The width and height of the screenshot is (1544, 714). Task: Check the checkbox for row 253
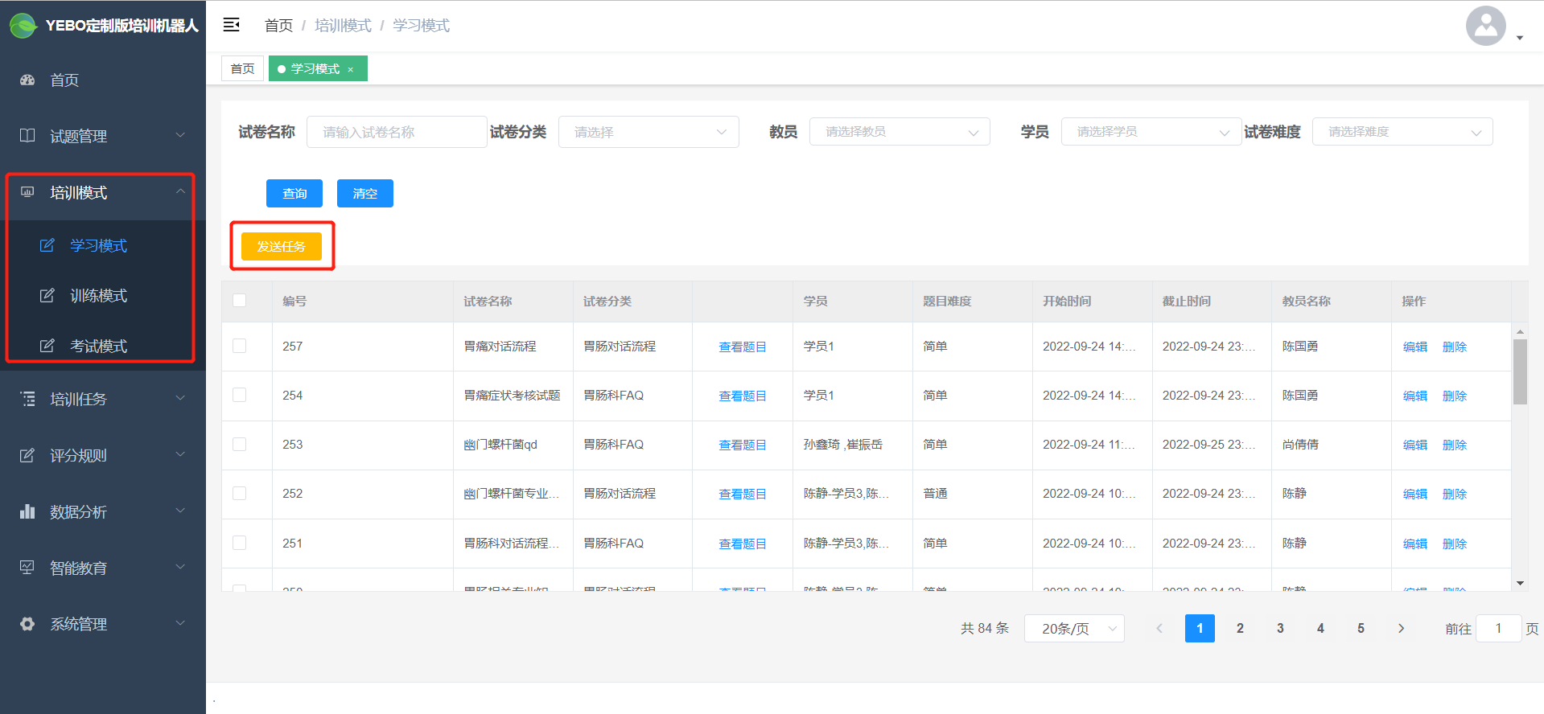[x=239, y=444]
